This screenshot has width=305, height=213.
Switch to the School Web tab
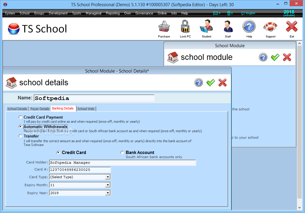[86, 109]
